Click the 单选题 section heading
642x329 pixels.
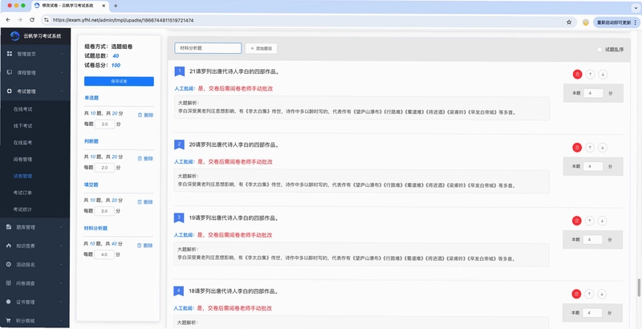pos(91,98)
